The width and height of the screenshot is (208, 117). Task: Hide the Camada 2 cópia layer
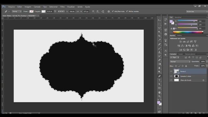171,76
